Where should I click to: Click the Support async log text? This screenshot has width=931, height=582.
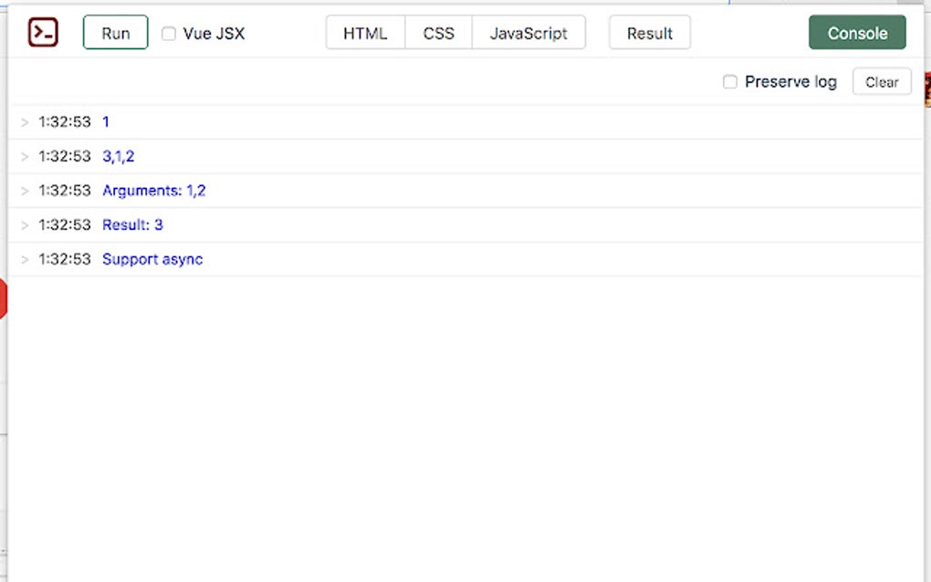point(152,259)
